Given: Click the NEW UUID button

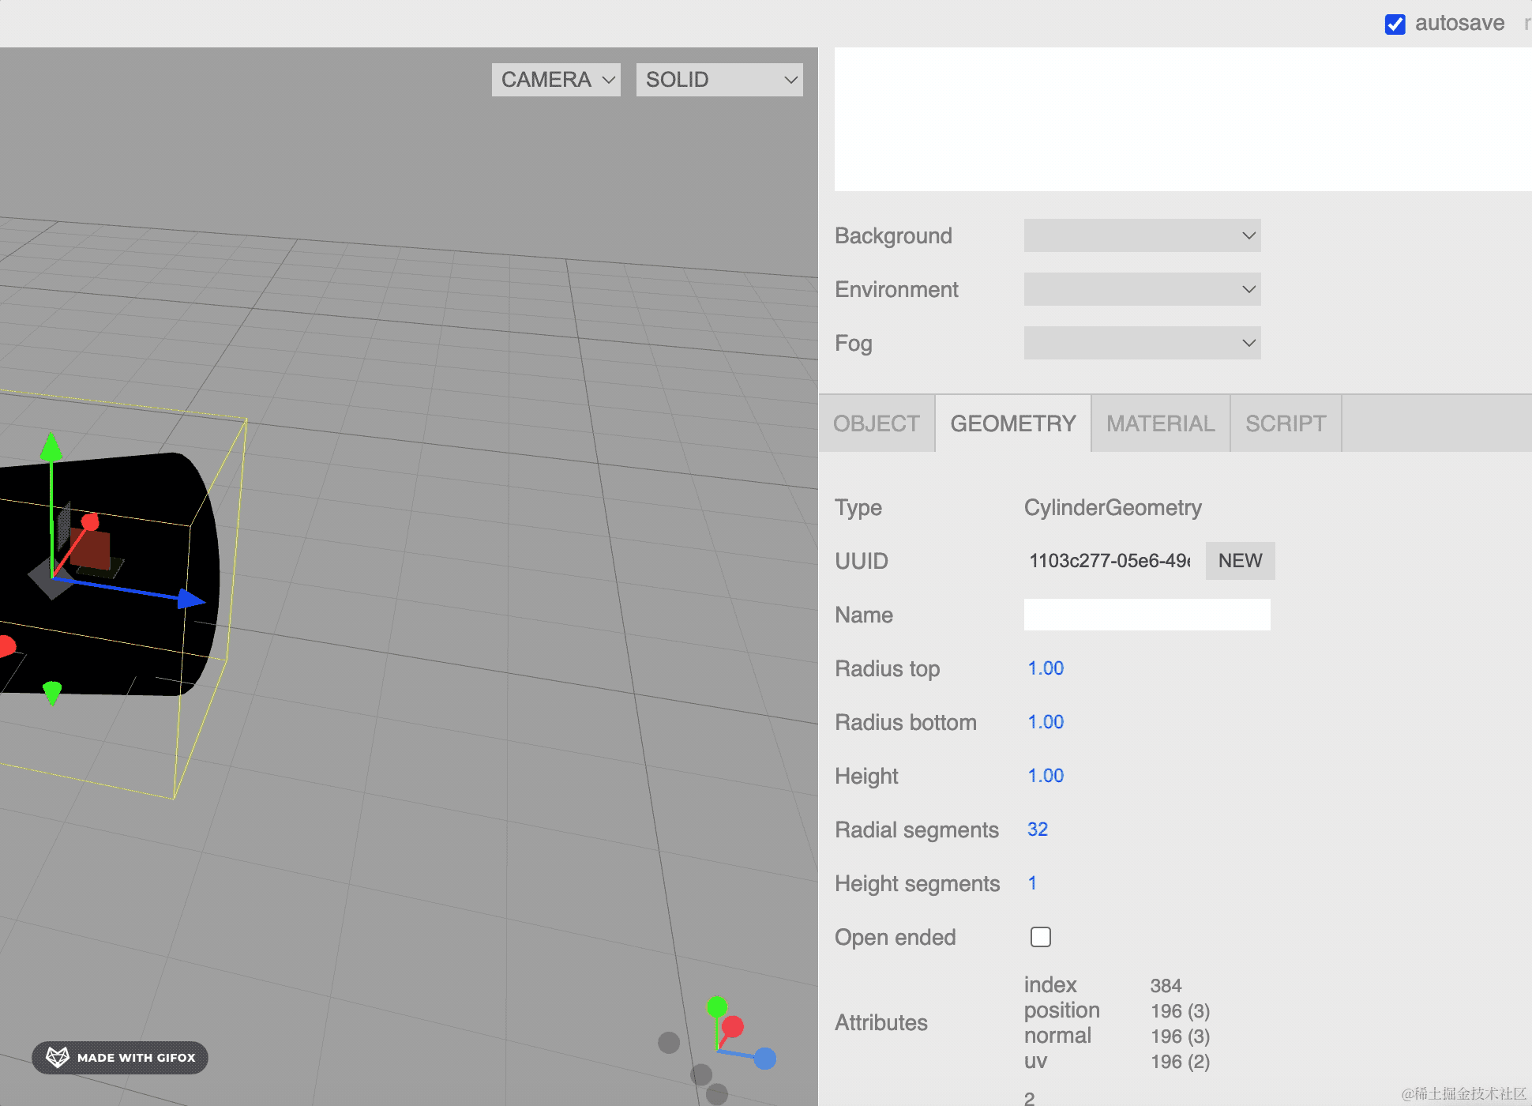Looking at the screenshot, I should 1240,561.
